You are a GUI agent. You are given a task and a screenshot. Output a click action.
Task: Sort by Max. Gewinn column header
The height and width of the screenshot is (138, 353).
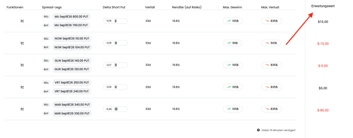coord(232,7)
